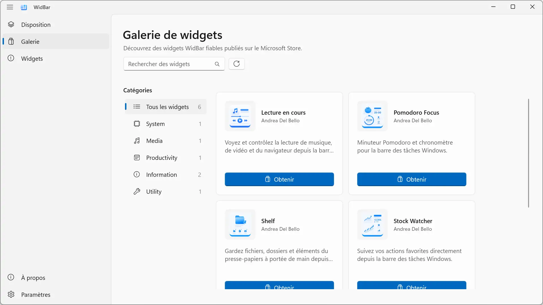Filter by System category
The image size is (543, 305).
(x=166, y=124)
